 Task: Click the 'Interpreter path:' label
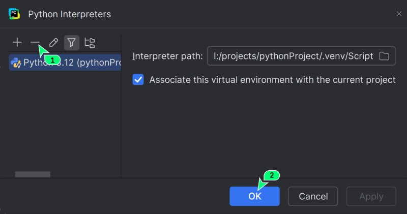pyautogui.click(x=167, y=56)
